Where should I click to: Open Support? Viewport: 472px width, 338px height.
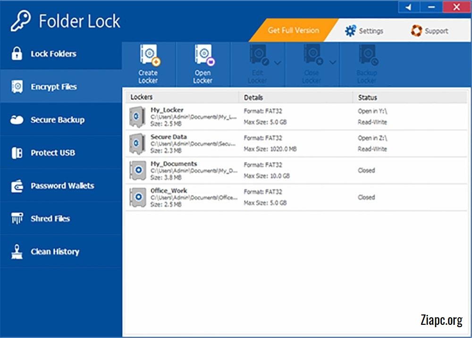[x=430, y=31]
